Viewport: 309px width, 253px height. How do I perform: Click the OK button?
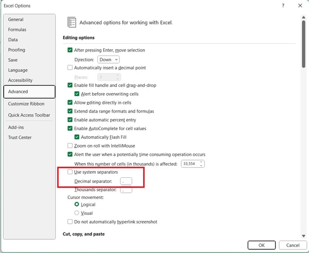[261, 245]
